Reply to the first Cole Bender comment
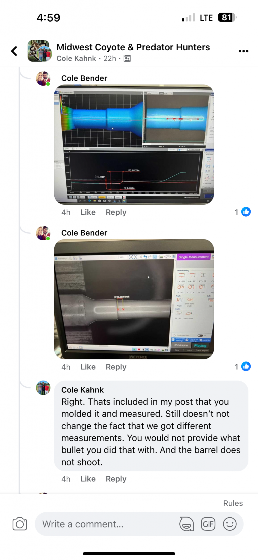 (116, 212)
